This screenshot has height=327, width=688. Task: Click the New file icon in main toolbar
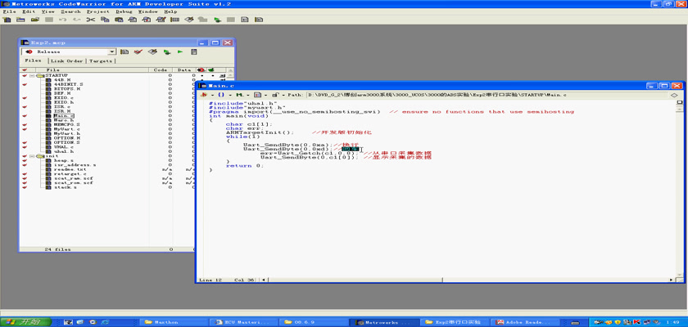[x=7, y=20]
